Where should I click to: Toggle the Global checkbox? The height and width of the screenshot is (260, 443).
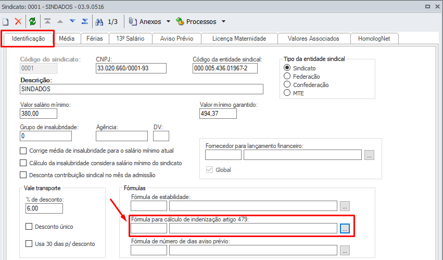209,170
